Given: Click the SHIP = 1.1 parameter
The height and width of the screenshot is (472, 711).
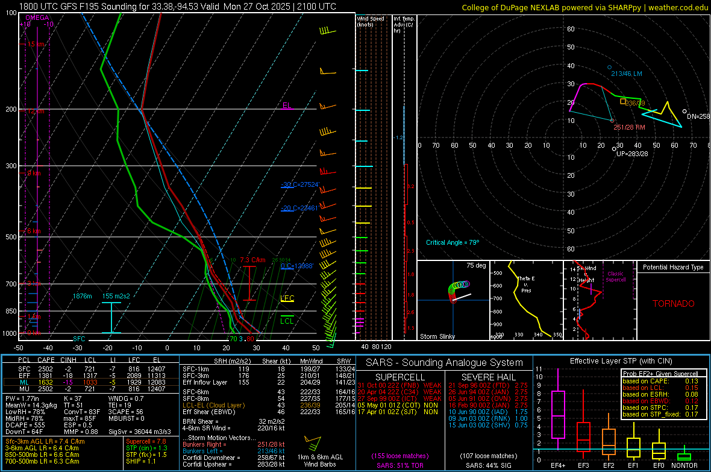Looking at the screenshot, I should [141, 461].
